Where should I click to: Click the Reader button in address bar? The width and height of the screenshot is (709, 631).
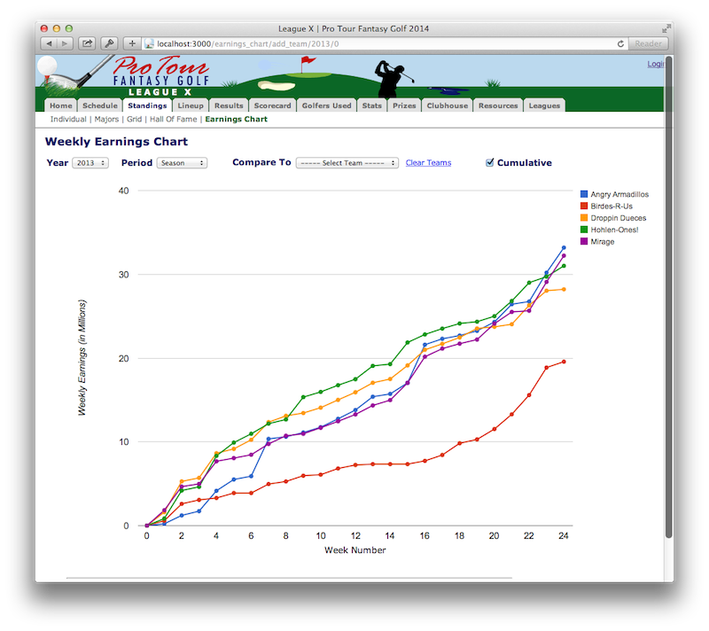[x=648, y=43]
